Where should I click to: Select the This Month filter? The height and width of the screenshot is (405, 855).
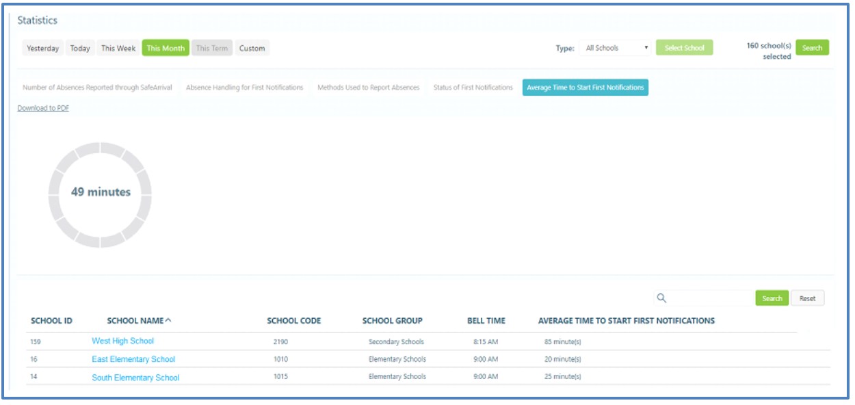tap(166, 49)
